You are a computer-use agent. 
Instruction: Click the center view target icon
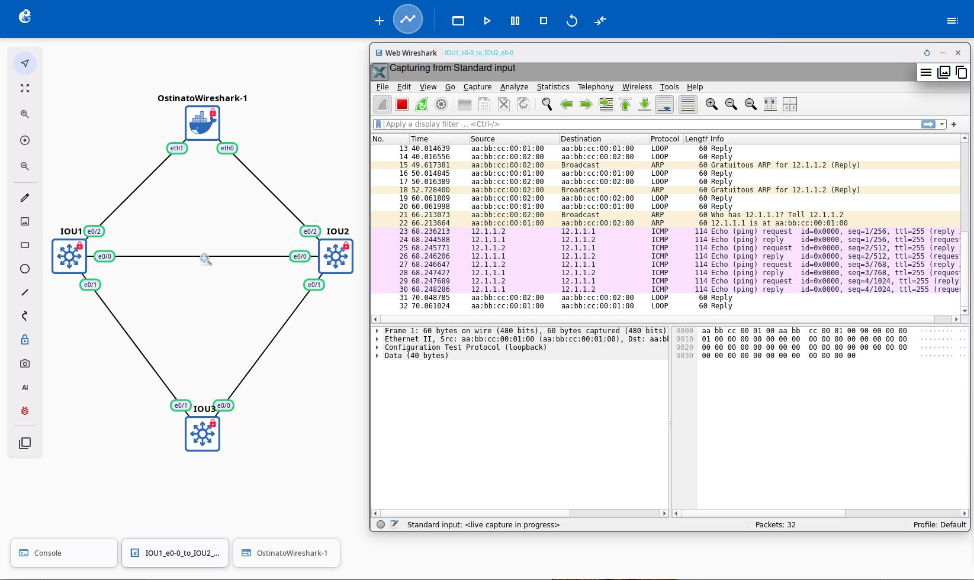click(x=25, y=140)
